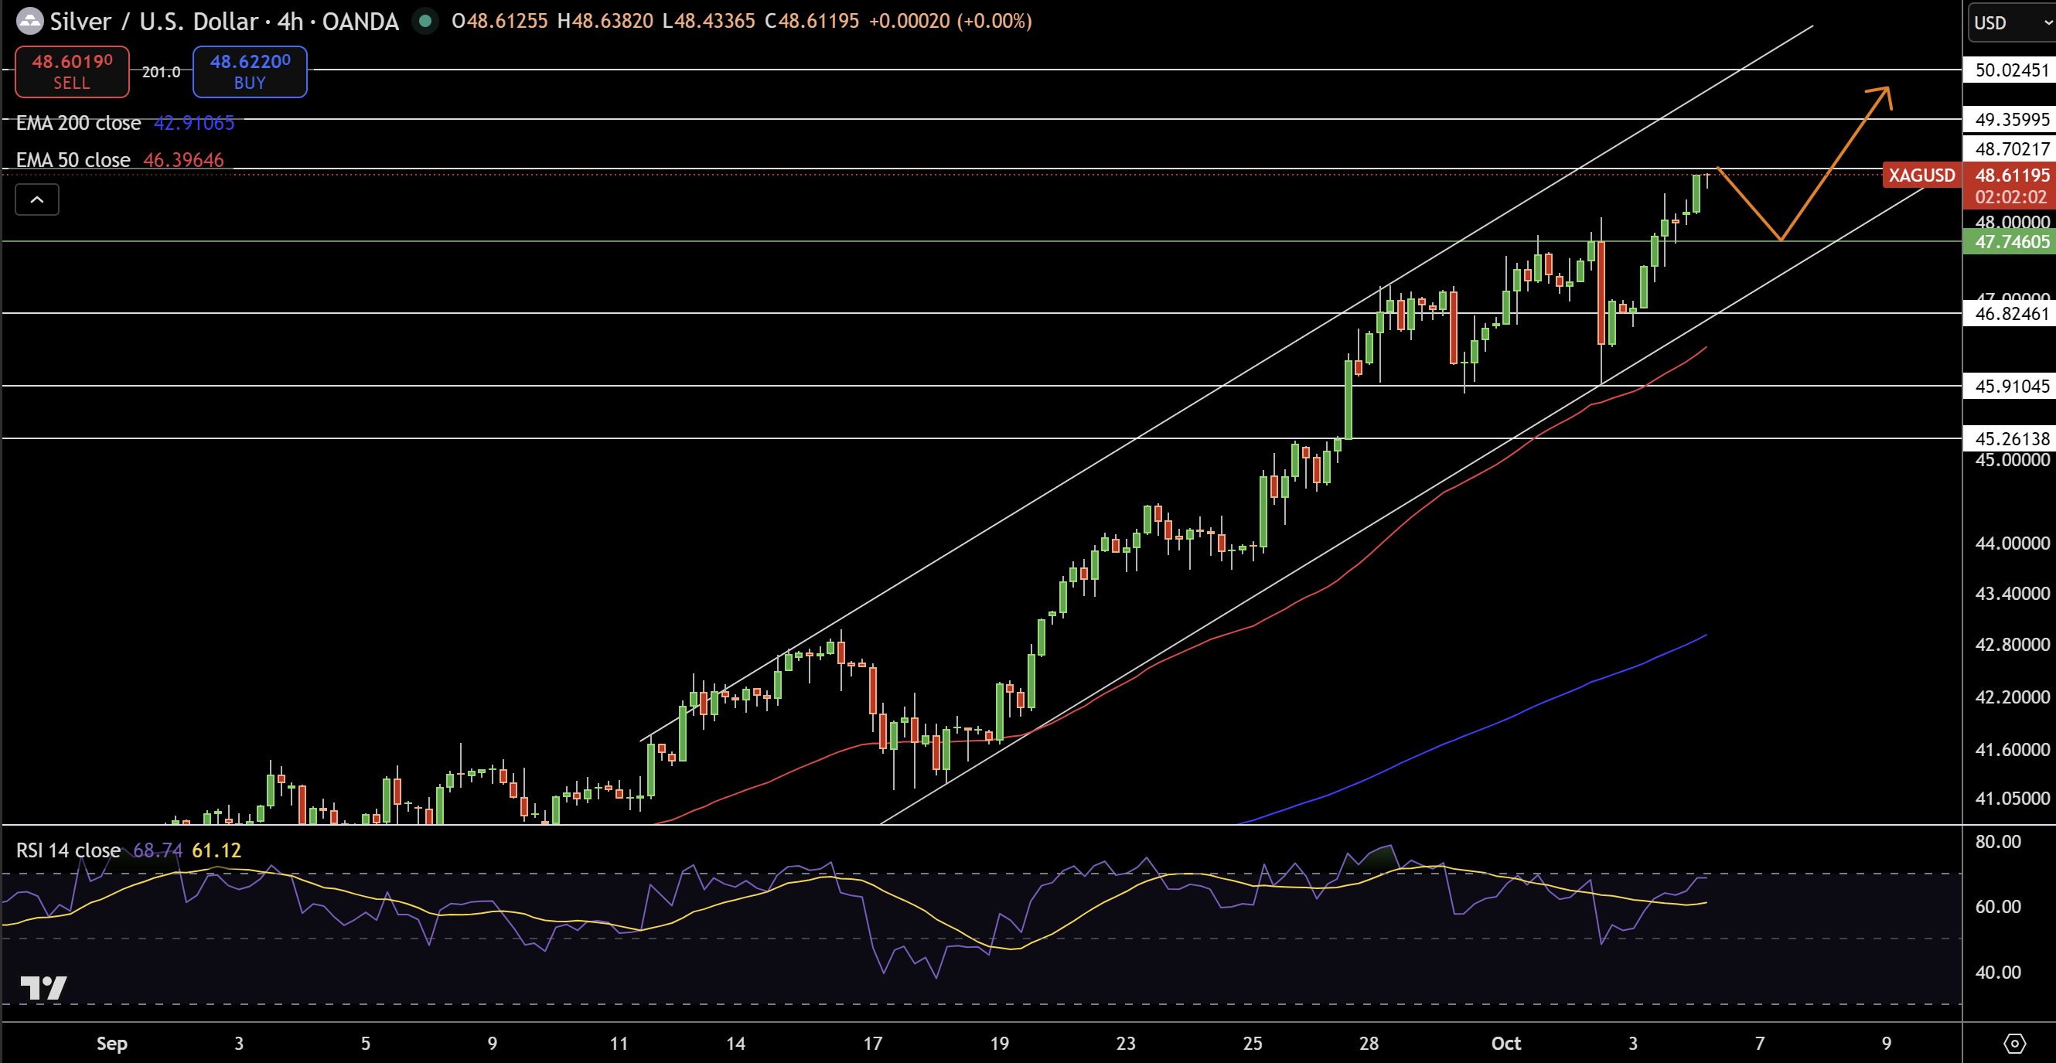Image resolution: width=2056 pixels, height=1063 pixels.
Task: Click the 201.0 spread value
Action: tap(162, 72)
